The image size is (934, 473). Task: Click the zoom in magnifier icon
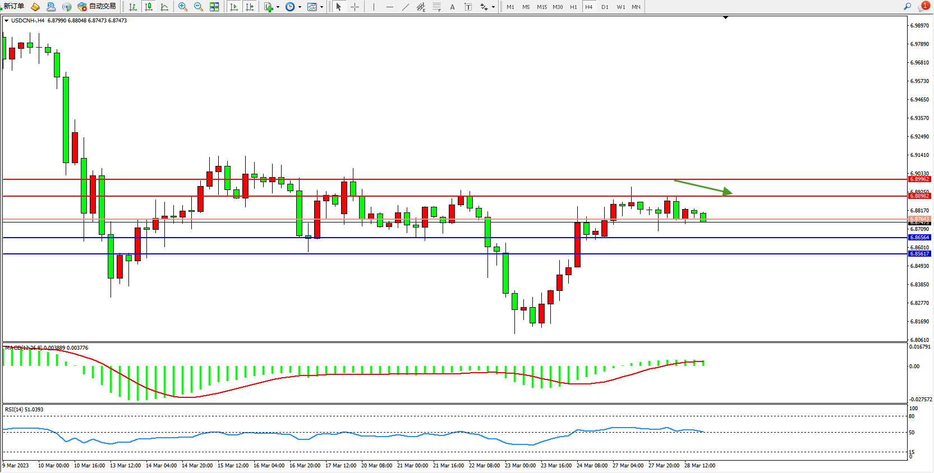pyautogui.click(x=183, y=7)
